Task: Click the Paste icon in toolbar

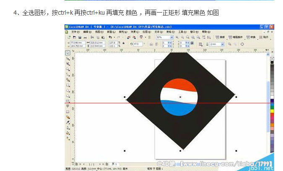Action: coord(103,37)
